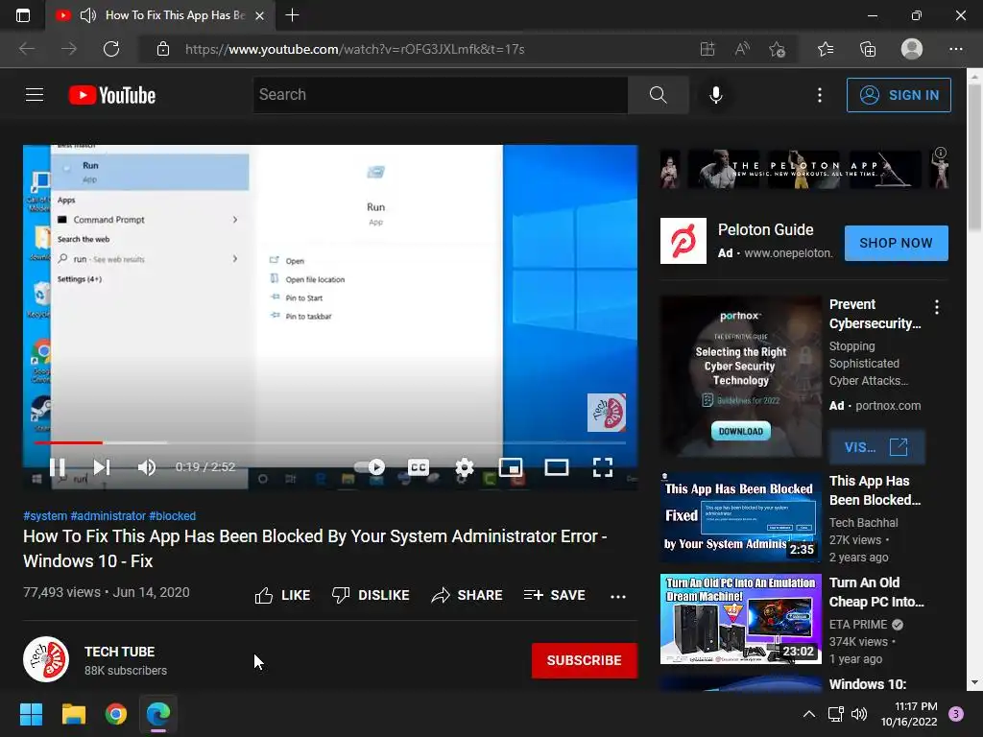Toggle closed captions CC button

(x=419, y=467)
